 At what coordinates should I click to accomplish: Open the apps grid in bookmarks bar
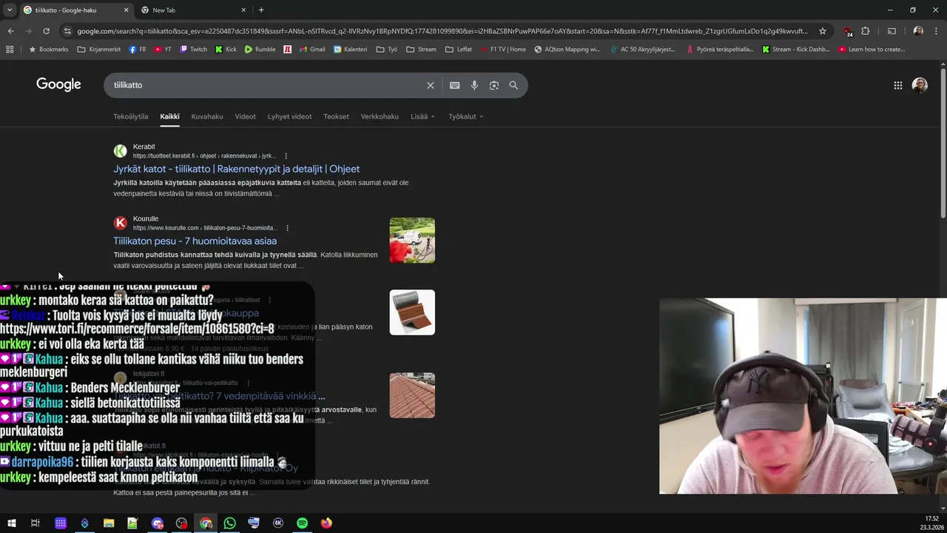click(10, 50)
